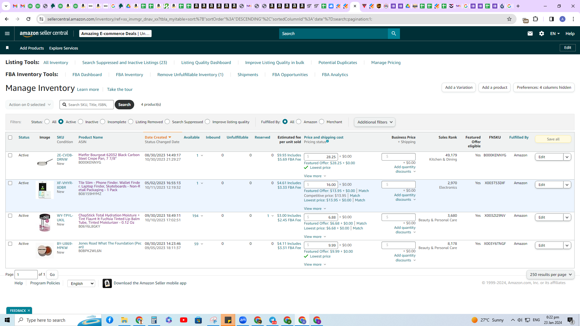Click the Take the tour link

pyautogui.click(x=120, y=89)
